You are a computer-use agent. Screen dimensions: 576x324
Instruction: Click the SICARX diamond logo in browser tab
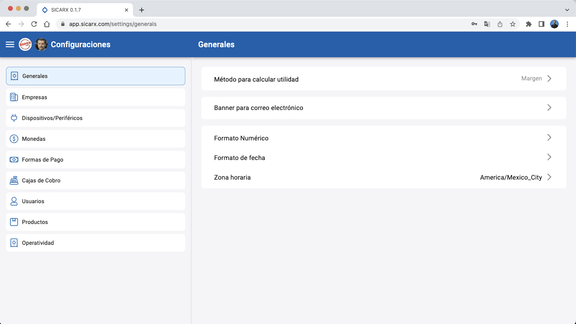tap(44, 10)
